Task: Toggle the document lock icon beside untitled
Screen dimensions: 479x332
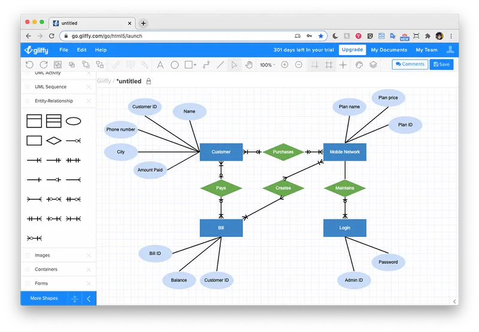Action: tap(148, 81)
